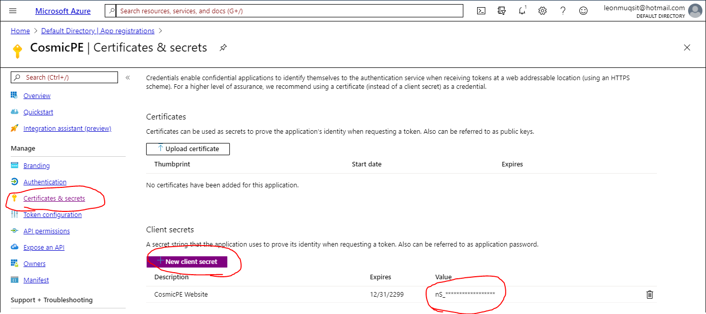Screen dimensions: 706x314
Task: Click the Manage section label
Action: 23,148
